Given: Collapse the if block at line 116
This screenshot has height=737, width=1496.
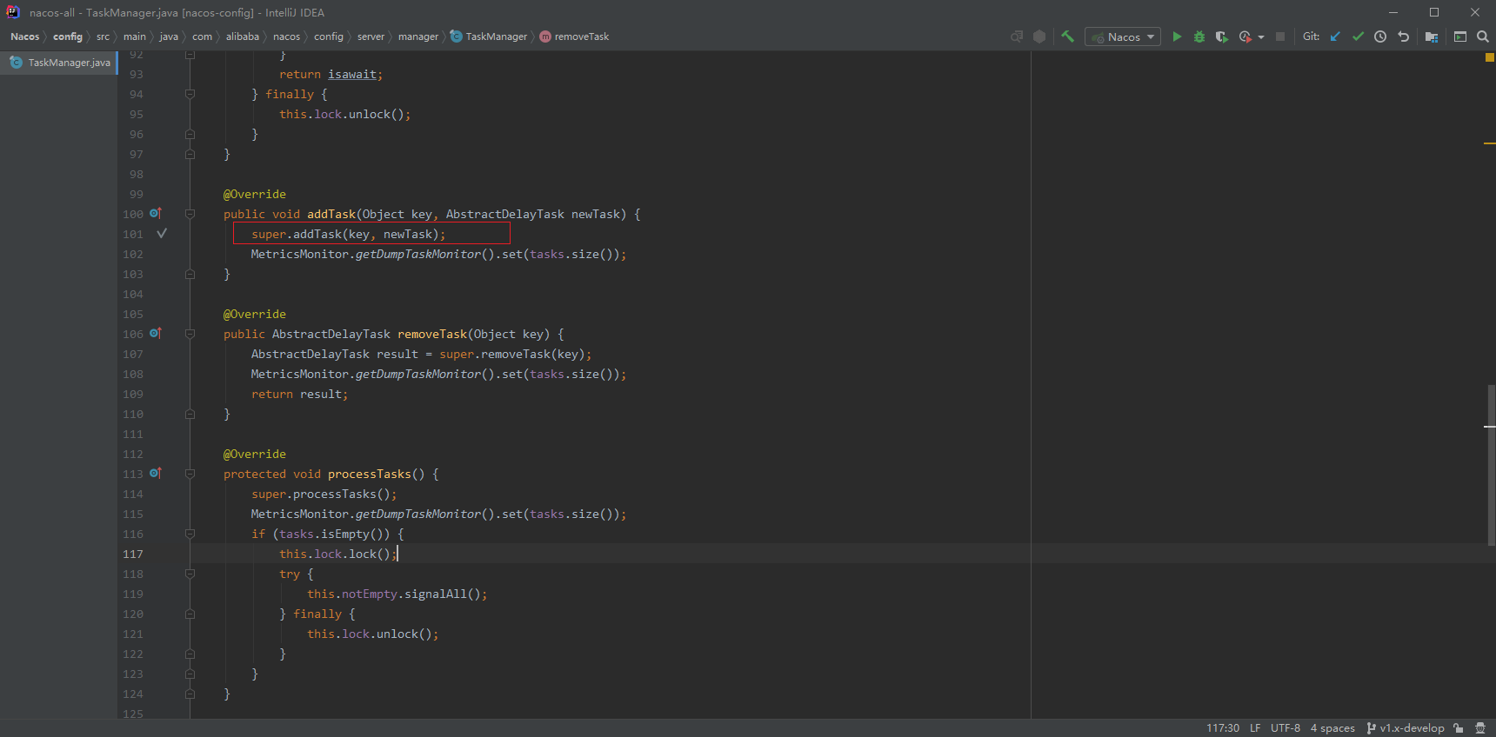Looking at the screenshot, I should tap(190, 534).
